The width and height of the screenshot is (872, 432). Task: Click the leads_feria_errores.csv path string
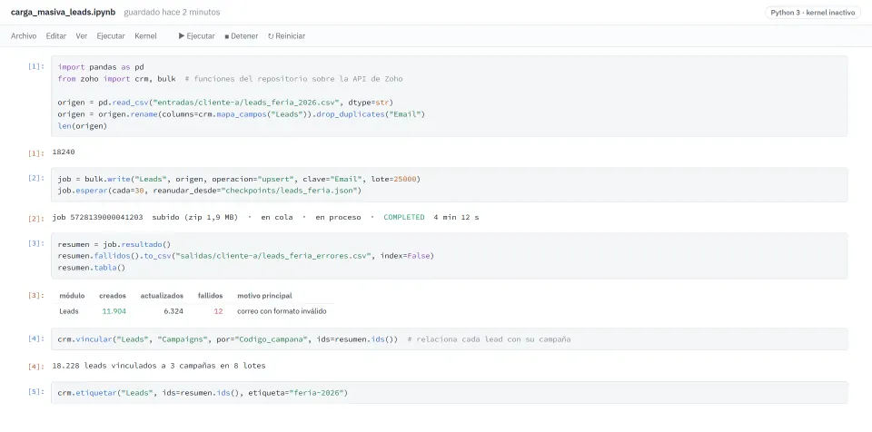(272, 256)
